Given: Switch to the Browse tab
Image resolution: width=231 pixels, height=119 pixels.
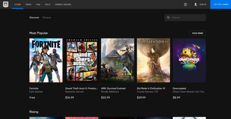Looking at the screenshot, I should pos(47,17).
